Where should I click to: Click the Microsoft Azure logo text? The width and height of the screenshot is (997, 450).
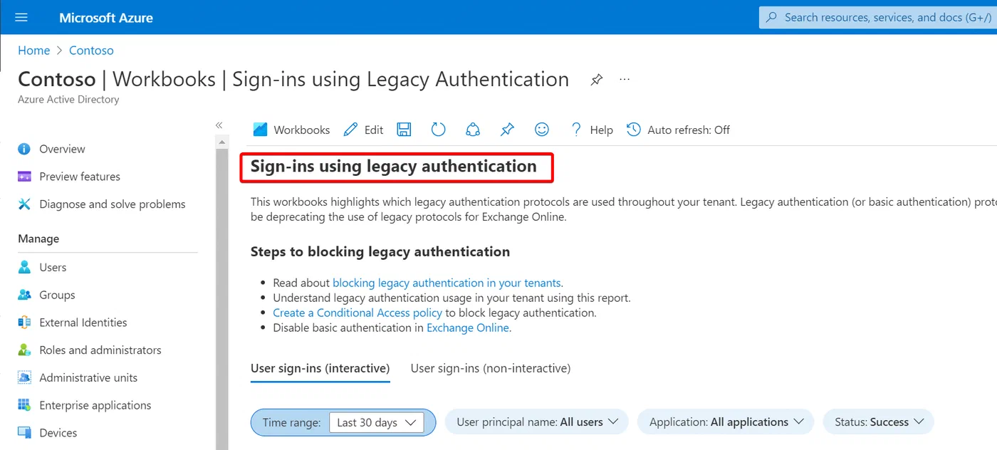[x=106, y=17]
